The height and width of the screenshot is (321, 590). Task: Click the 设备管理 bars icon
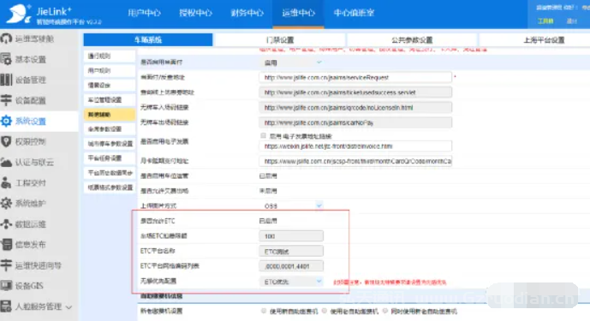pos(6,80)
